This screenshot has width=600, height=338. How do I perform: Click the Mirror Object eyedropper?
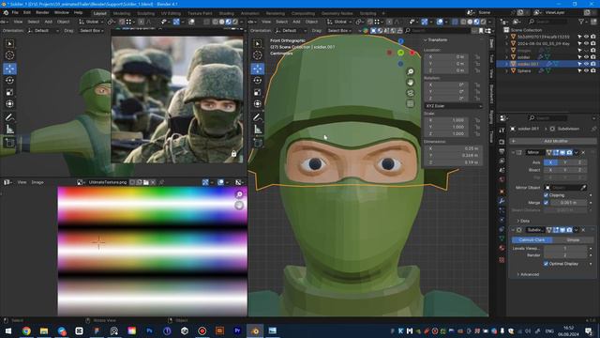tap(583, 188)
